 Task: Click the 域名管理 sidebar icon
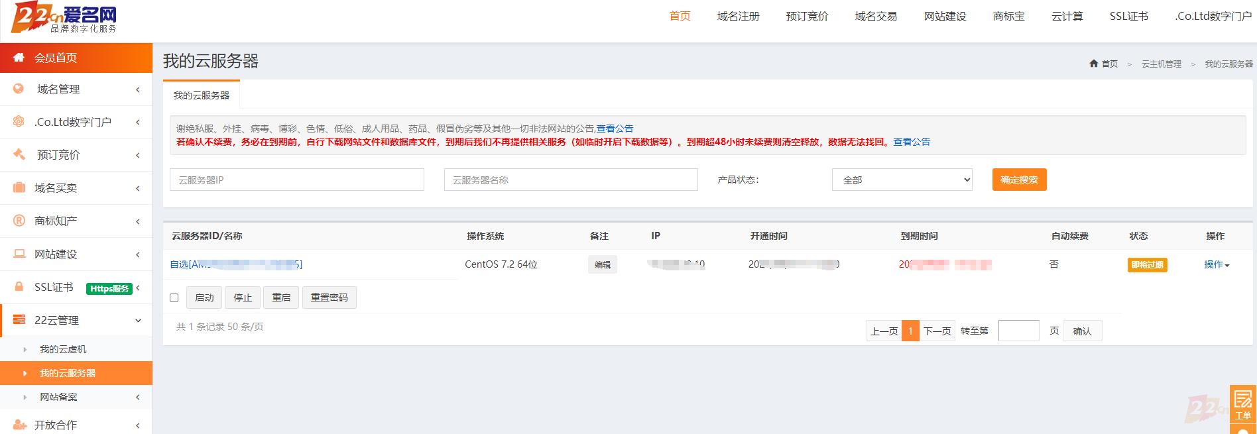click(19, 89)
